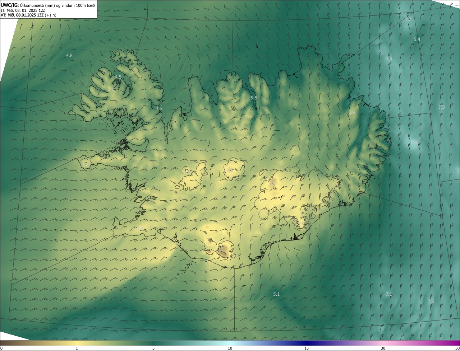Viewport: 460px width, 351px height.
Task: Click the 4.8 value label on the map
Action: tap(69, 55)
